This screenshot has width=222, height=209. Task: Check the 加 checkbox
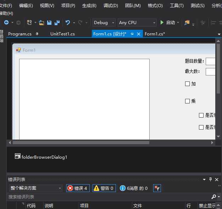click(187, 84)
